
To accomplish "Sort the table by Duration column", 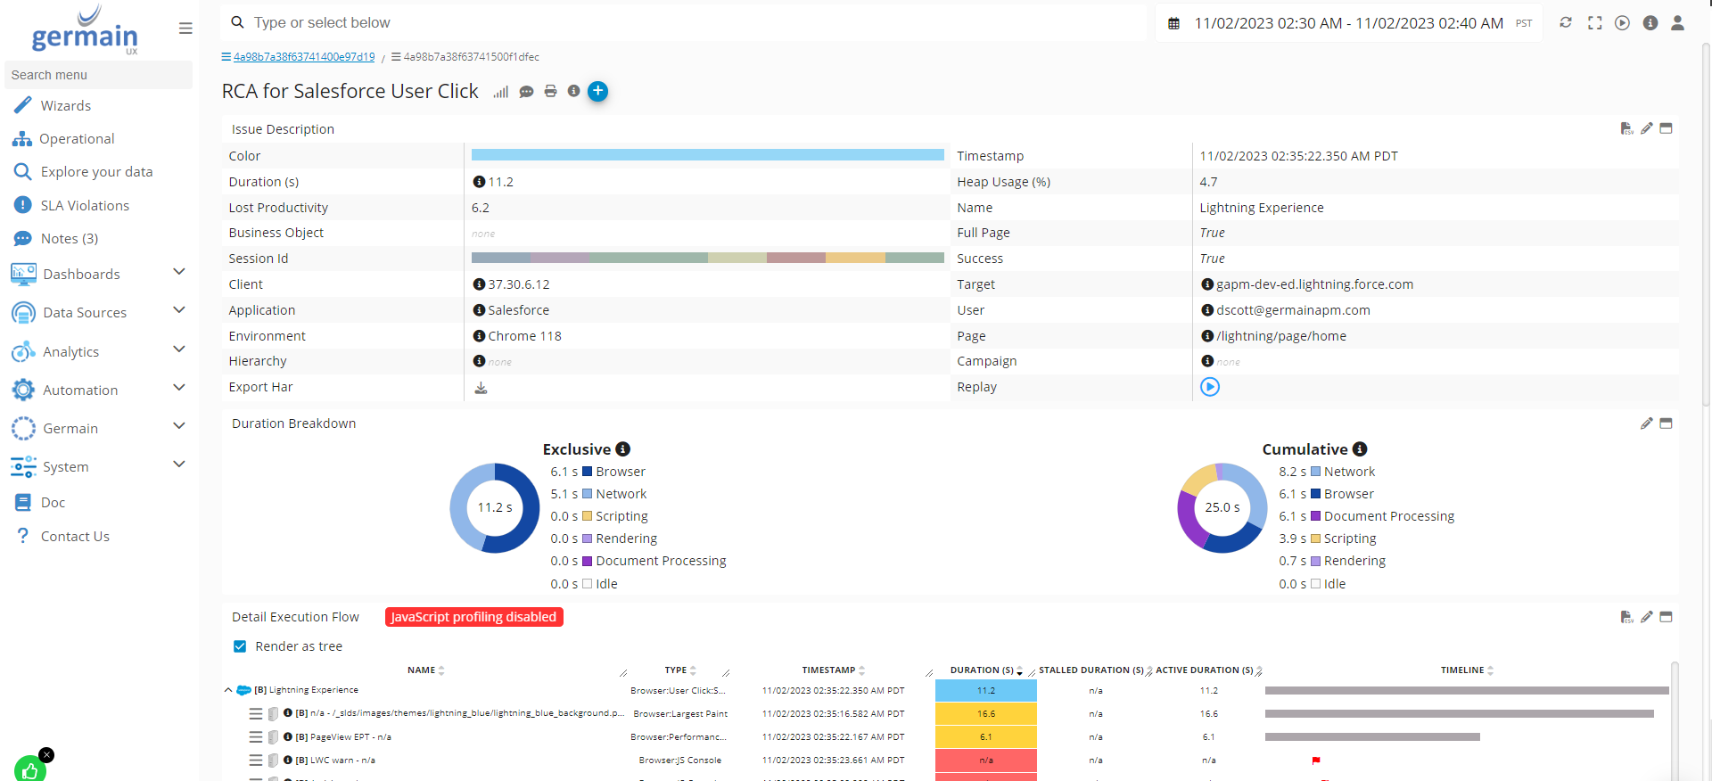I will [982, 670].
